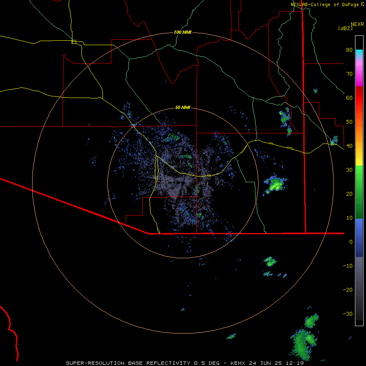Click the [dBZ] unit label above color bar
This screenshot has height=366, width=366.
coord(345,28)
